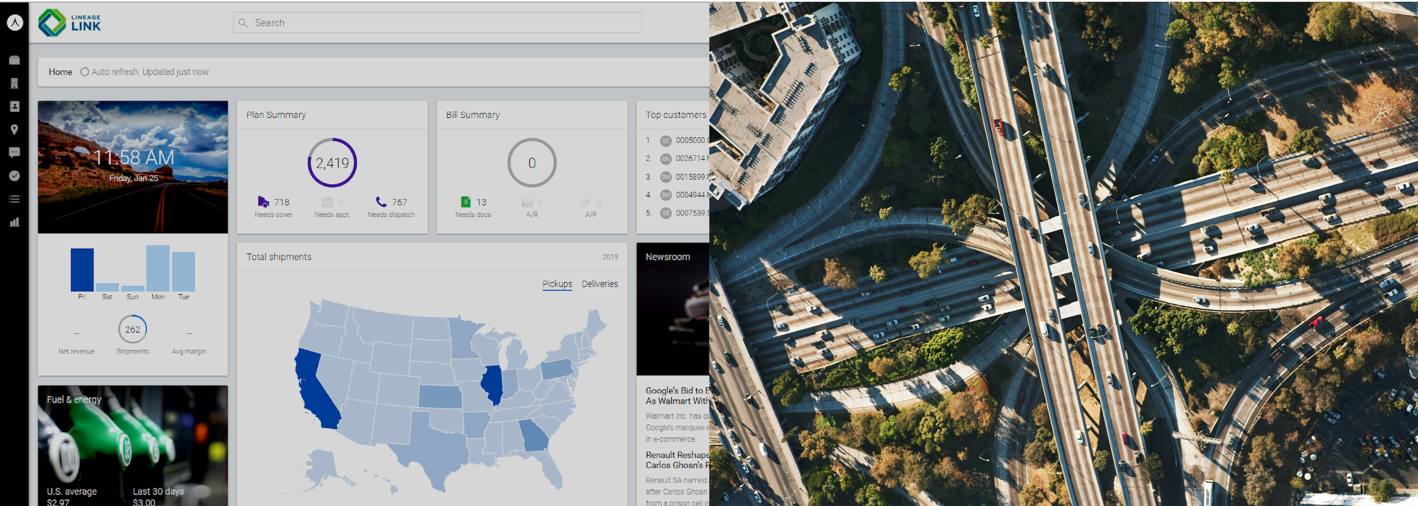
Task: Click the Needs cover truck icon in Plan Summary
Action: pyautogui.click(x=263, y=202)
